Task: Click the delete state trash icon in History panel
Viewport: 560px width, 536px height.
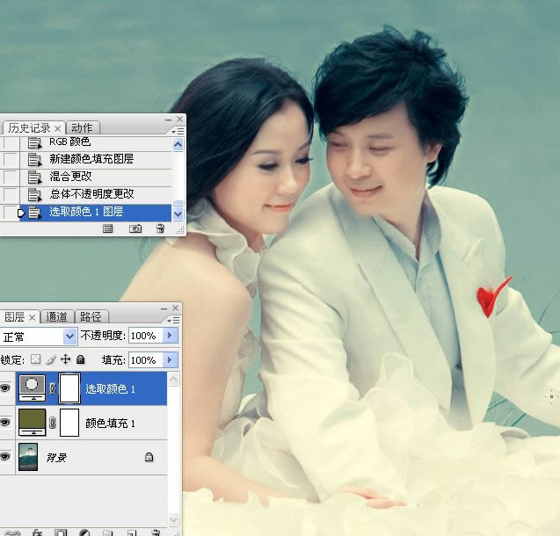Action: click(x=160, y=228)
